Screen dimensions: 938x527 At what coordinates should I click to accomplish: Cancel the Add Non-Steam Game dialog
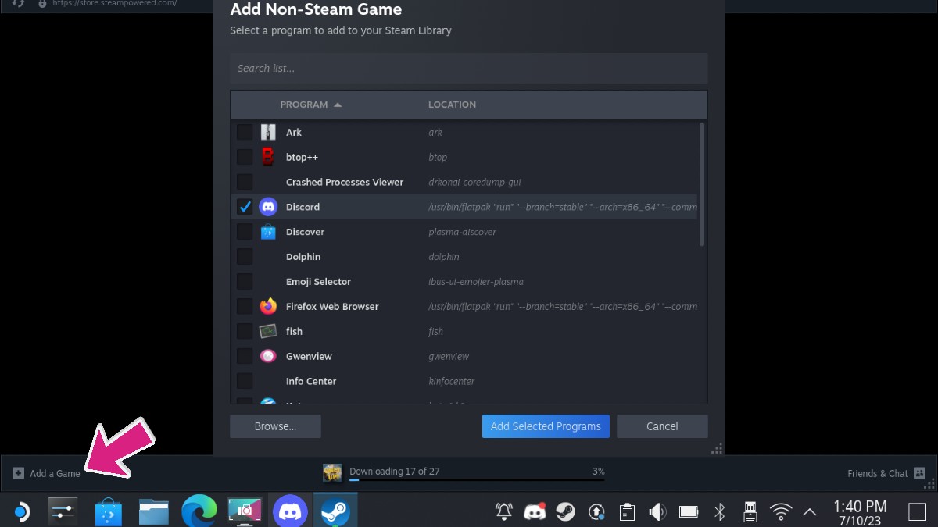point(662,426)
